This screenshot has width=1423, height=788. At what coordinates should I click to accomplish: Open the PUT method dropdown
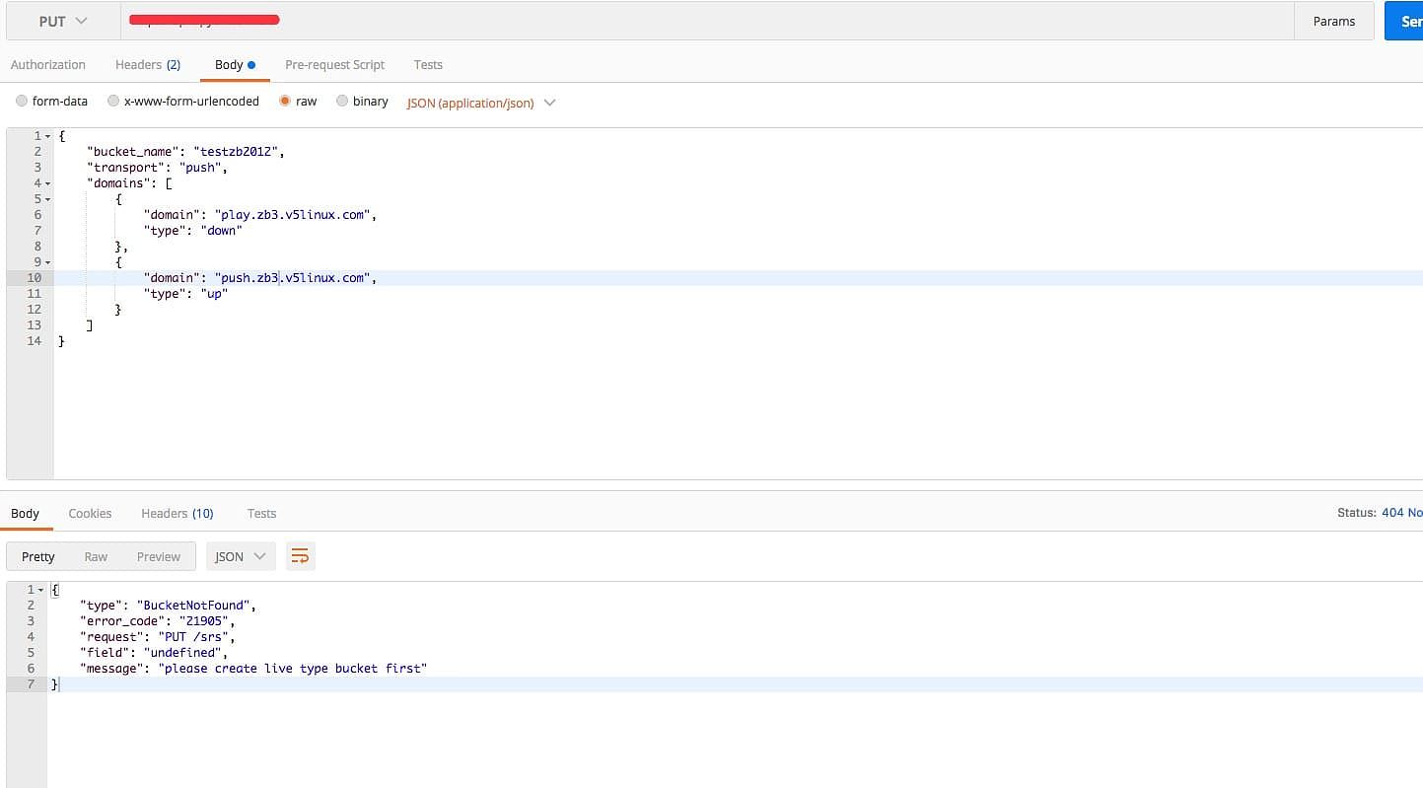pyautogui.click(x=62, y=21)
